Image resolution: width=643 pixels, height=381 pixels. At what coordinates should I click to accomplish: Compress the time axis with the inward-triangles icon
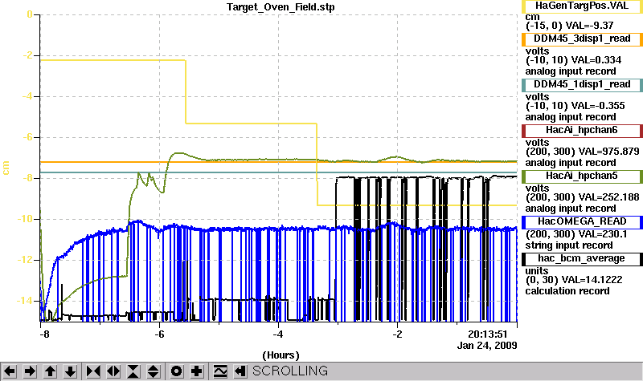pos(93,371)
